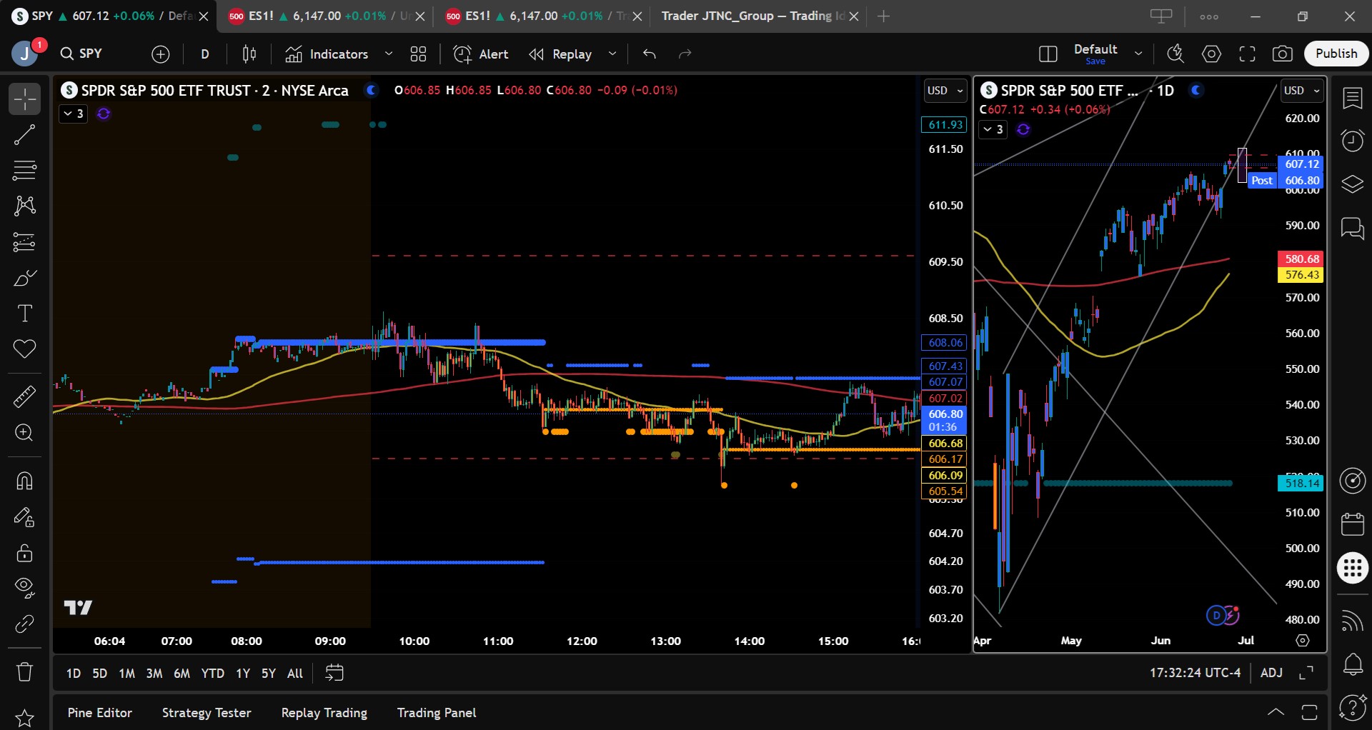Select the Text annotation tool
Image resolution: width=1372 pixels, height=730 pixels.
[x=24, y=314]
